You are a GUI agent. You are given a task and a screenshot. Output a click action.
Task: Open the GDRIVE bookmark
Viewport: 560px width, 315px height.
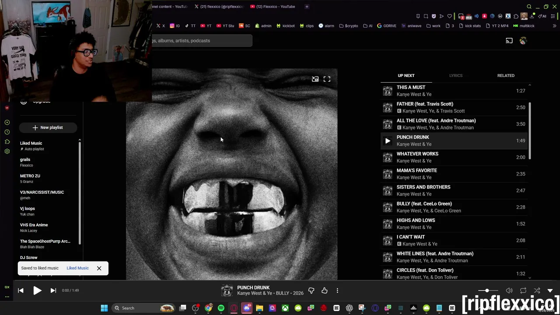click(387, 26)
